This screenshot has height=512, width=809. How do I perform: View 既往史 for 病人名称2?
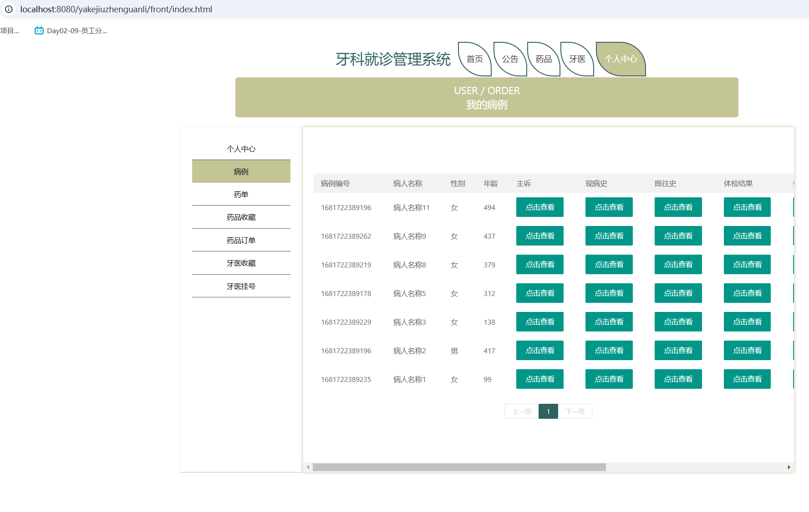pyautogui.click(x=678, y=351)
